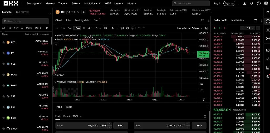This screenshot has height=133, width=270.
Task: Favorite the BTC/USDT pair star
Action: (x=84, y=12)
